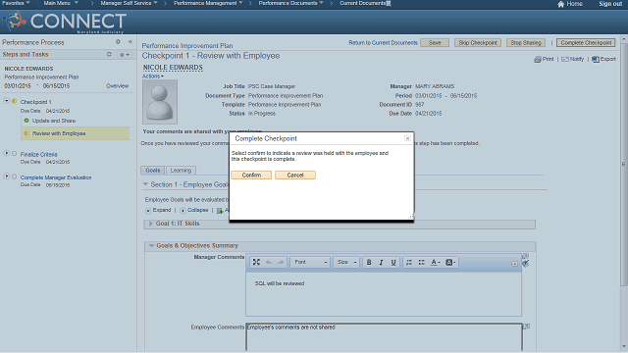Viewport: 628px width, 353px height.
Task: Click the employee photo placeholder
Action: tap(160, 102)
